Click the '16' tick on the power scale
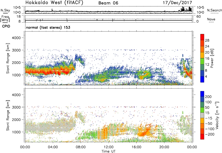This screenshot has width=222, height=153. tap(207, 59)
